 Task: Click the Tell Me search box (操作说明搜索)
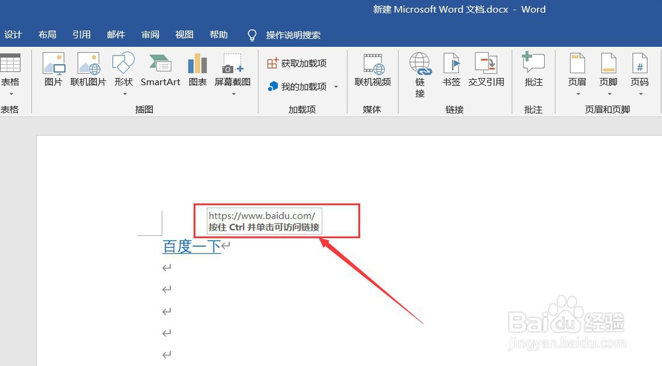coord(293,35)
